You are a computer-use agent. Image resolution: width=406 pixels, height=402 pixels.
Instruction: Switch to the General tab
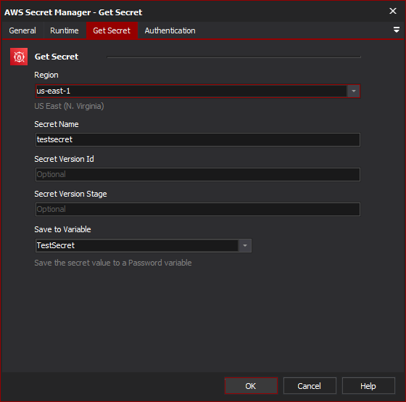click(x=22, y=30)
